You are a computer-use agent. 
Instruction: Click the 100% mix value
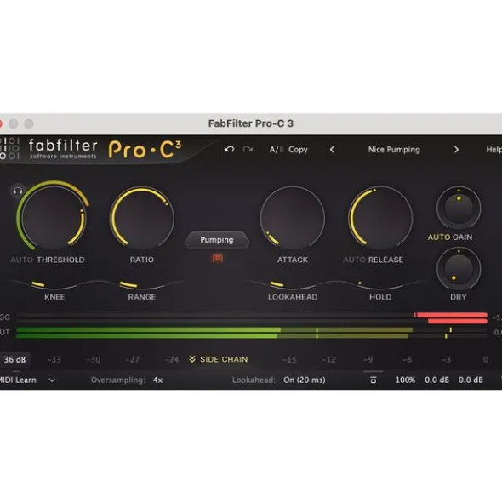(405, 380)
